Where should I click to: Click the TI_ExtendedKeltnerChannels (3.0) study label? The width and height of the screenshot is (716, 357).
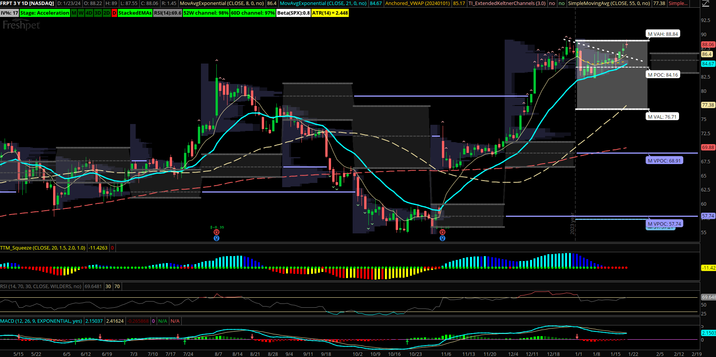click(507, 3)
